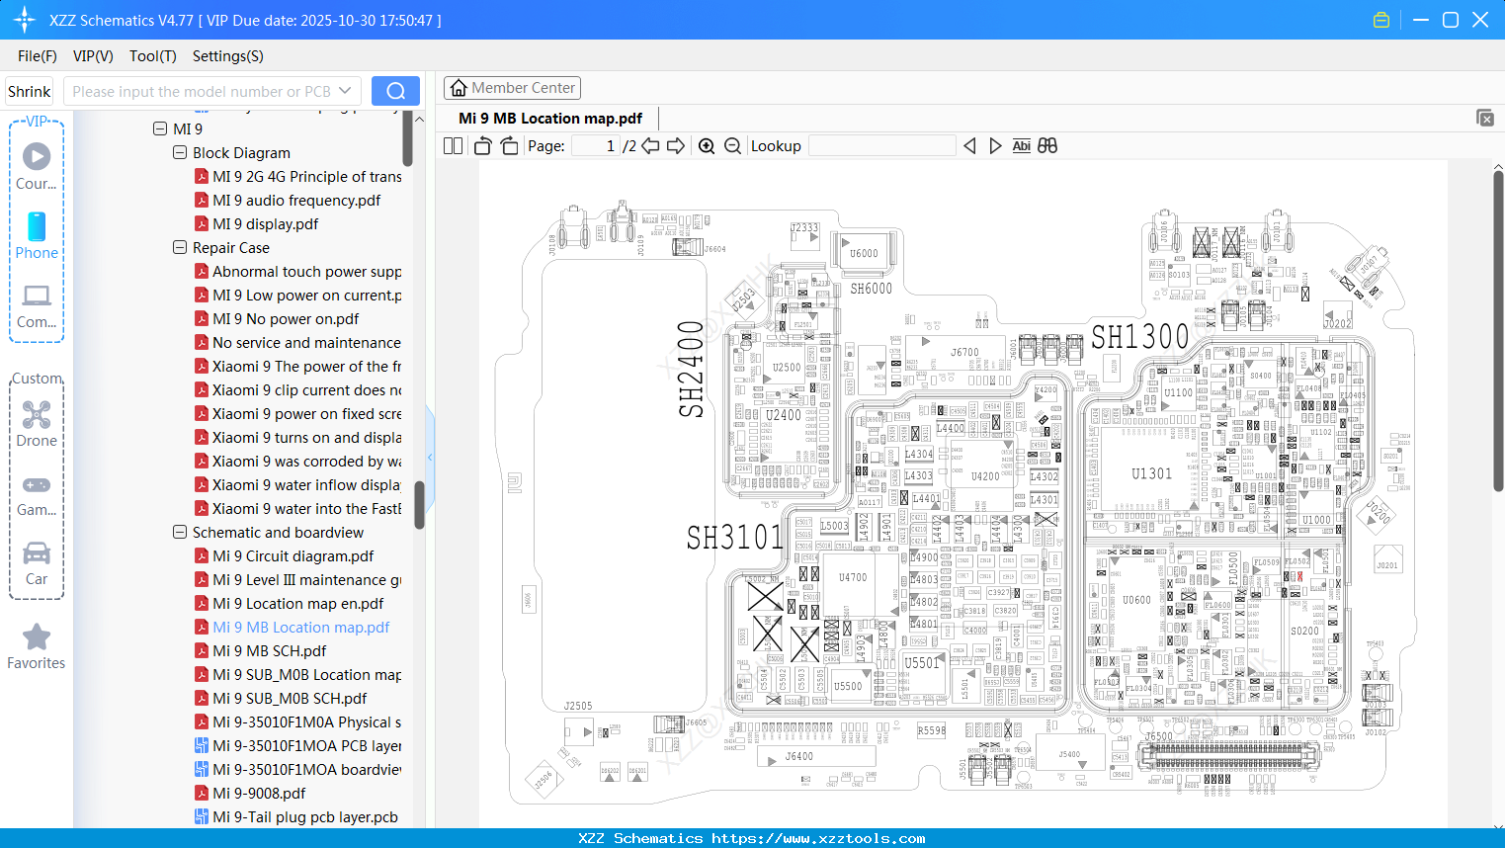This screenshot has width=1505, height=848.
Task: Click in the Lookup search field
Action: pos(881,145)
